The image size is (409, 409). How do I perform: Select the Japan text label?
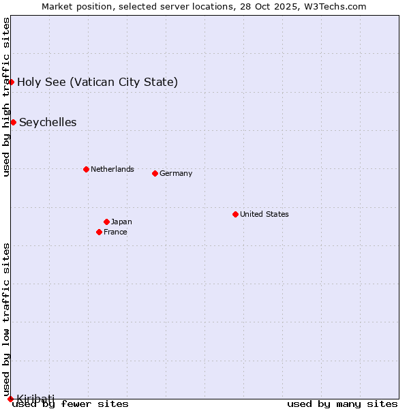(x=121, y=222)
